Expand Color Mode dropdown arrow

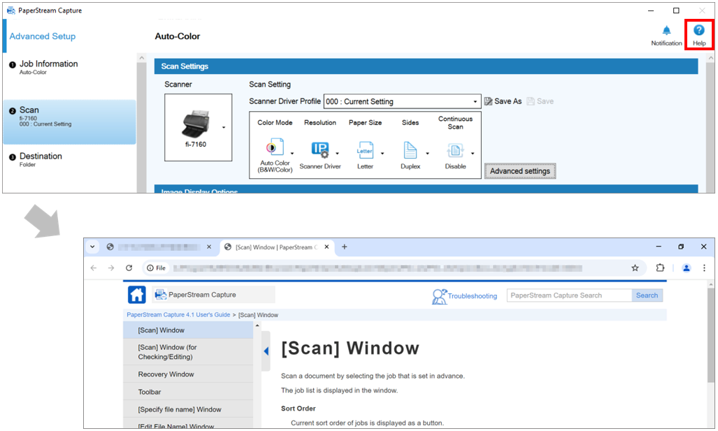click(292, 154)
